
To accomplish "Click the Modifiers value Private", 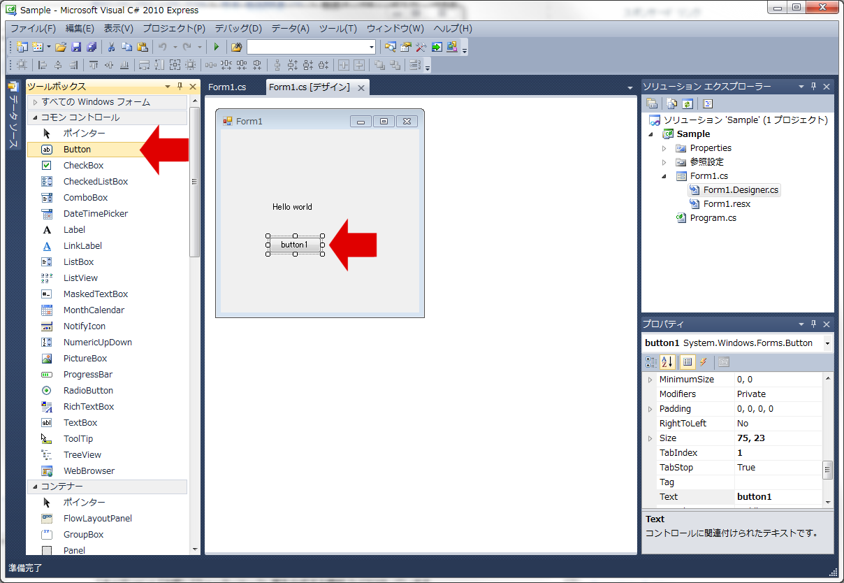I will click(778, 394).
